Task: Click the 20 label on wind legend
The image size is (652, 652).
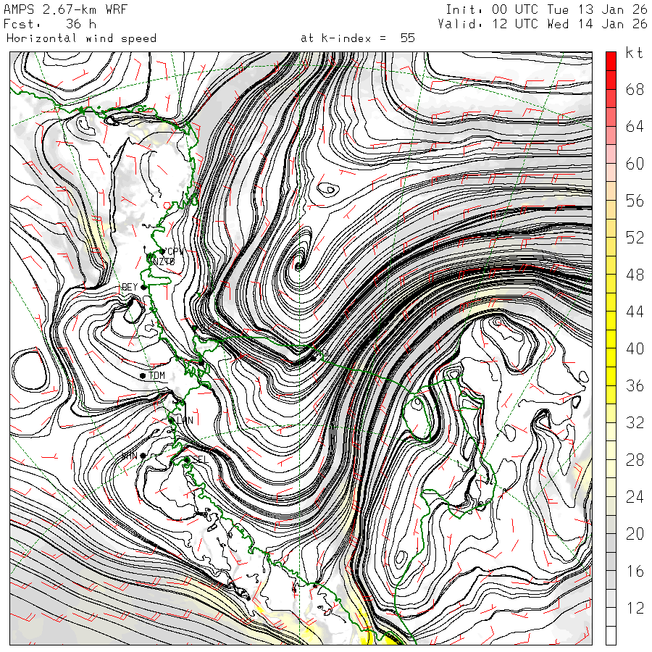Action: pos(635,534)
